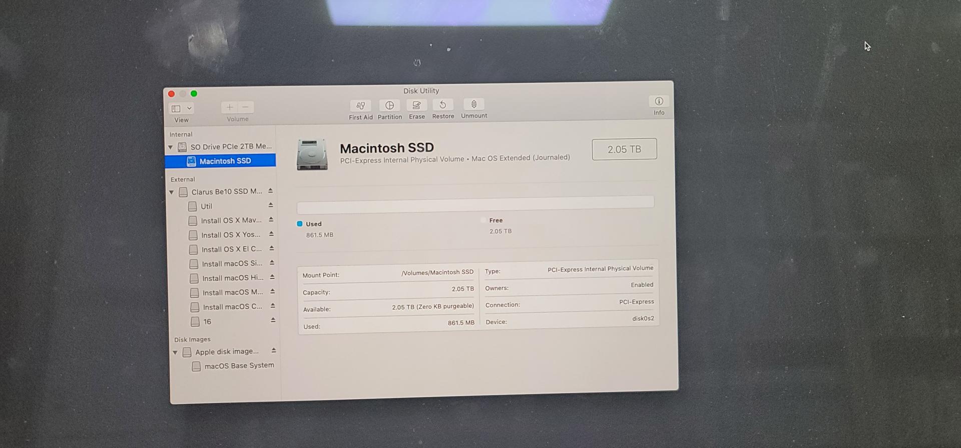
Task: Select SO Drive PCIe 2TB disk
Action: 224,146
